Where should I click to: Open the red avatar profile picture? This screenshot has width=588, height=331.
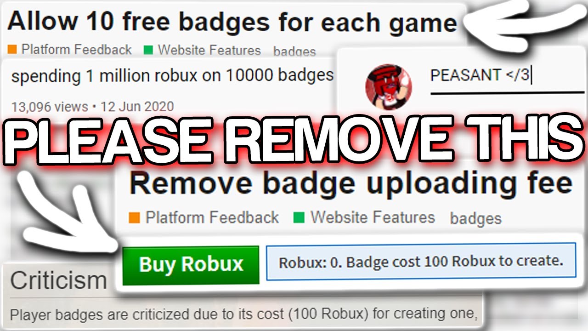click(388, 87)
